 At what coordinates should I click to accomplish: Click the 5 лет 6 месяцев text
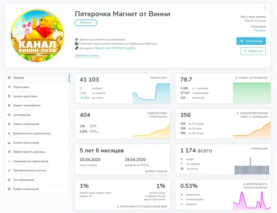[x=102, y=151]
